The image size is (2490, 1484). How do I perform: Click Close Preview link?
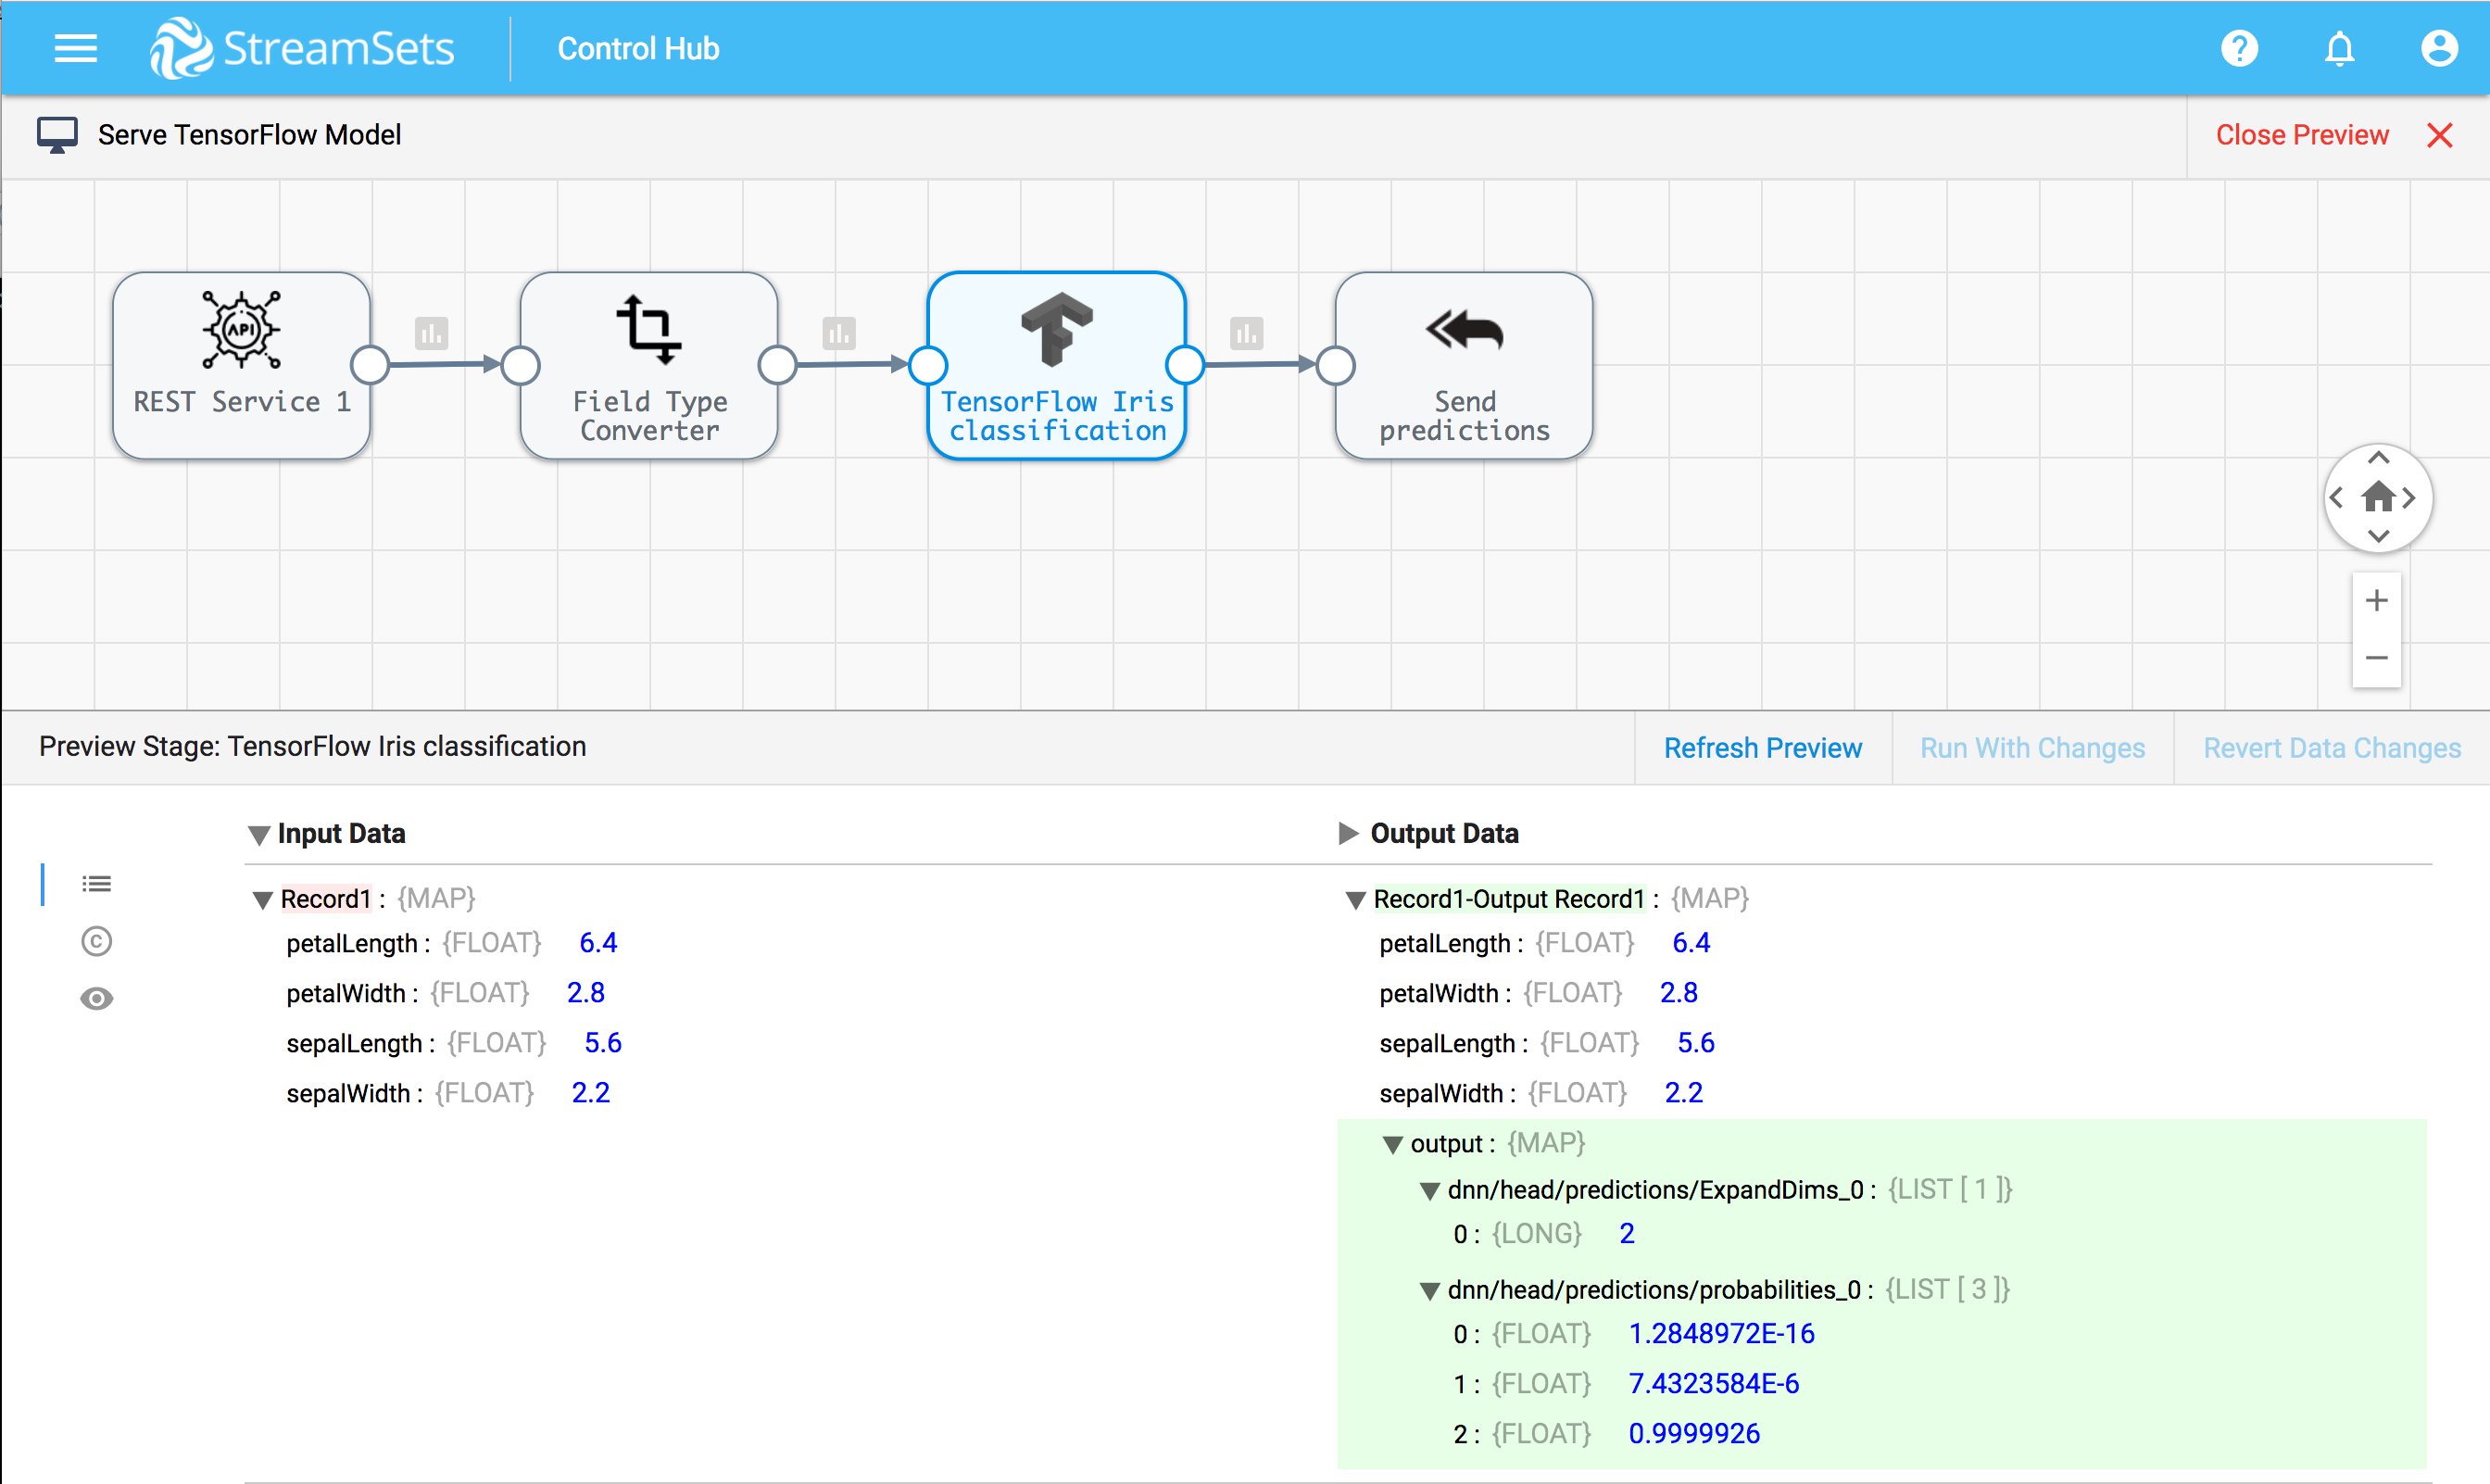pyautogui.click(x=2302, y=135)
